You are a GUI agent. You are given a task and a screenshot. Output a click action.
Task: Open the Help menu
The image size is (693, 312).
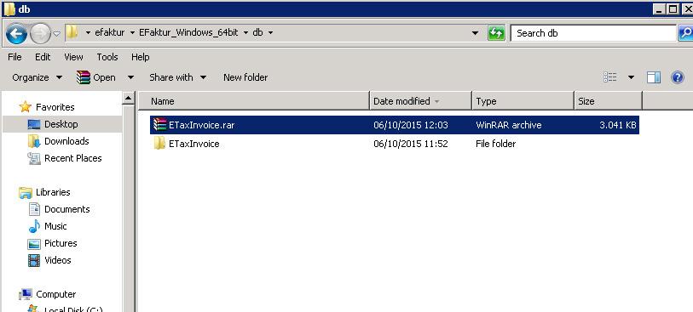140,57
